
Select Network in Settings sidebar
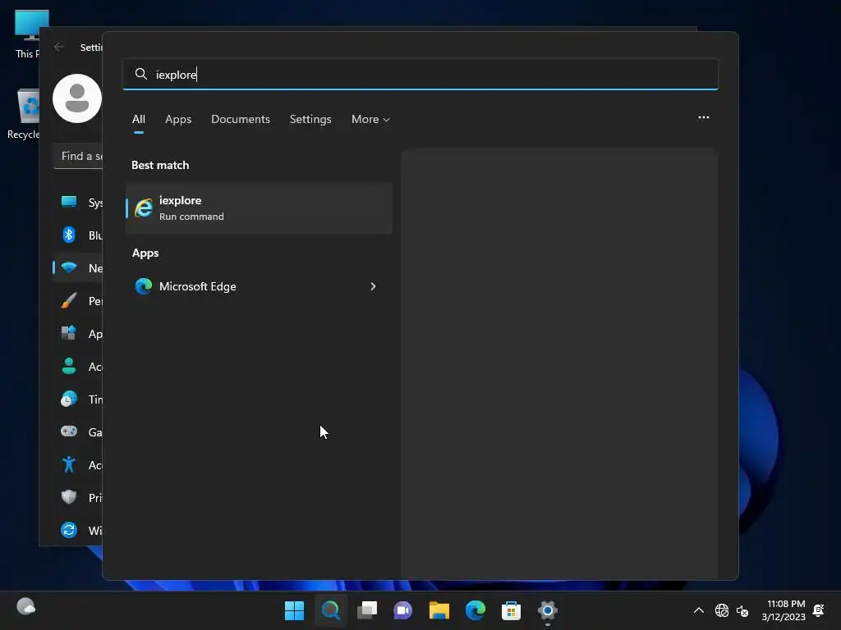[79, 268]
